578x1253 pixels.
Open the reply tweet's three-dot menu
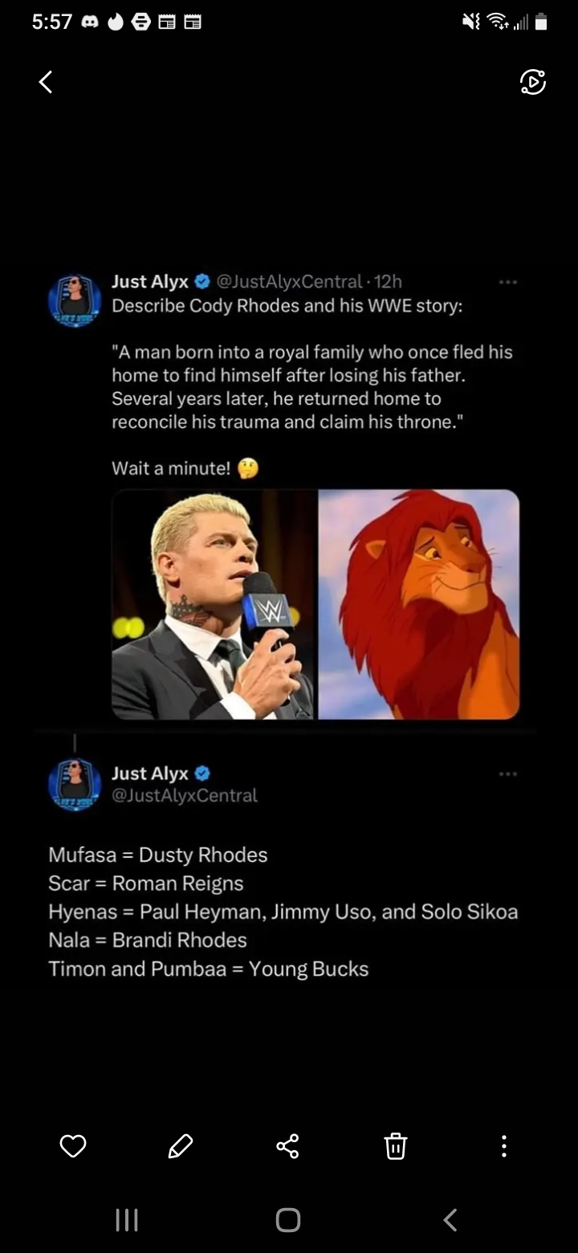coord(507,773)
